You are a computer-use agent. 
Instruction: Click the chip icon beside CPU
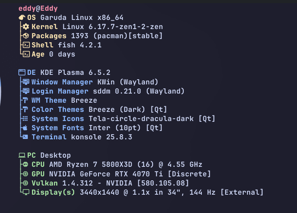tap(26, 164)
